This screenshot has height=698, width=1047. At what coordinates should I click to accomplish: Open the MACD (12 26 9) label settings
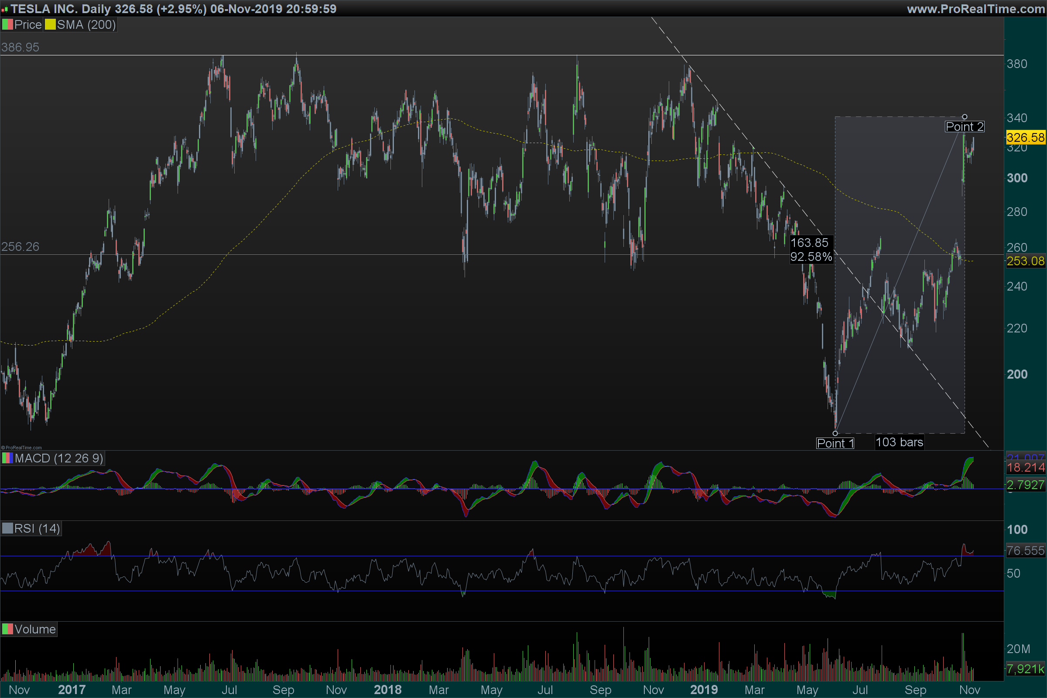pos(59,458)
